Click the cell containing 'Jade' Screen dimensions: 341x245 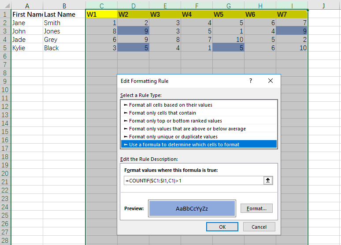point(27,39)
